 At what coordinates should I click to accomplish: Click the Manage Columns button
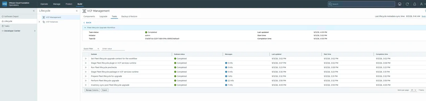click(x=92, y=90)
